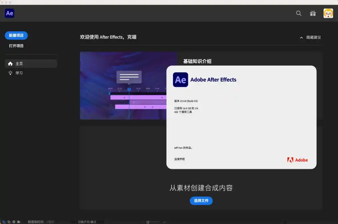338x224 pixels.
Task: Open the 法律声明 link in About dialog
Action: point(179,159)
